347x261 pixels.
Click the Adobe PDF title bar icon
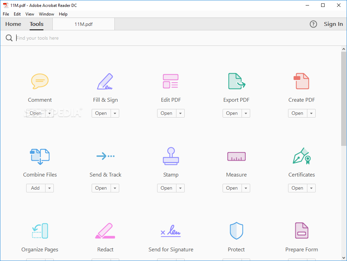pyautogui.click(x=6, y=5)
